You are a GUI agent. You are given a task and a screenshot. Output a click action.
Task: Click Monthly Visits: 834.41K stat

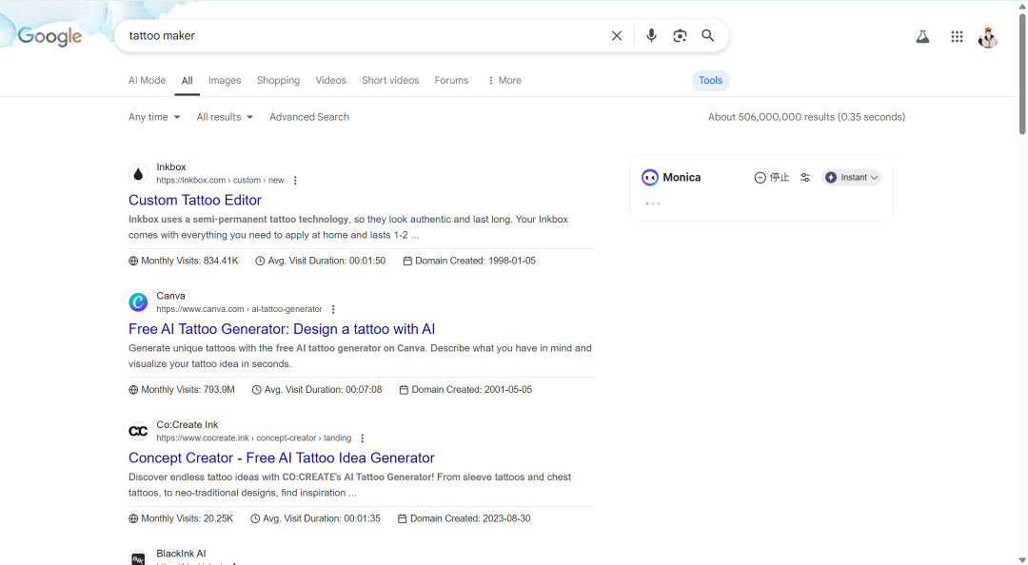pyautogui.click(x=184, y=261)
